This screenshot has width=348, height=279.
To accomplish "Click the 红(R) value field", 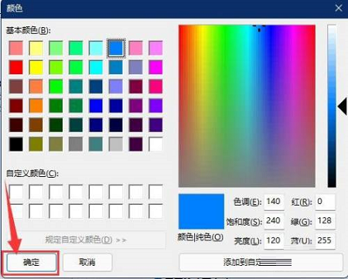I will point(325,202).
